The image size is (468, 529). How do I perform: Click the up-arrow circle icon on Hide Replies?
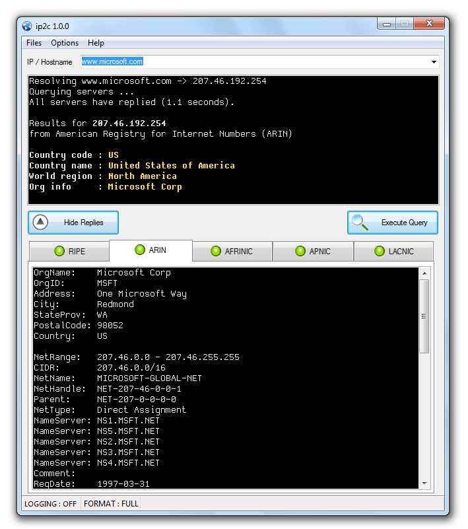coord(41,223)
